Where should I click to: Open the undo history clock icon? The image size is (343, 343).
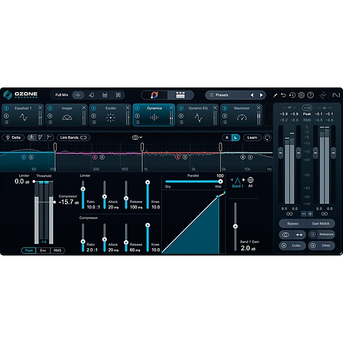point(292,95)
